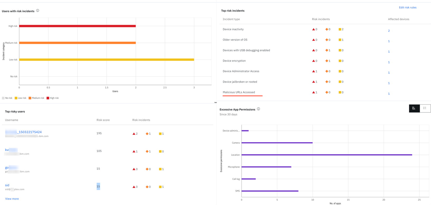Image resolution: width=431 pixels, height=205 pixels.
Task: Click Device jailbroken or rooted incident type
Action: pos(240,82)
